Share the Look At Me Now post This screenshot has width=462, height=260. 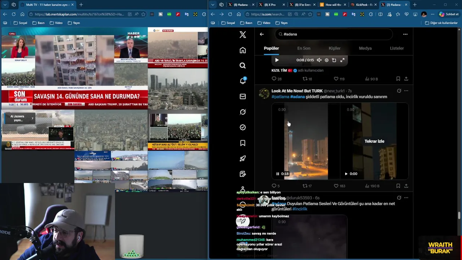(406, 186)
